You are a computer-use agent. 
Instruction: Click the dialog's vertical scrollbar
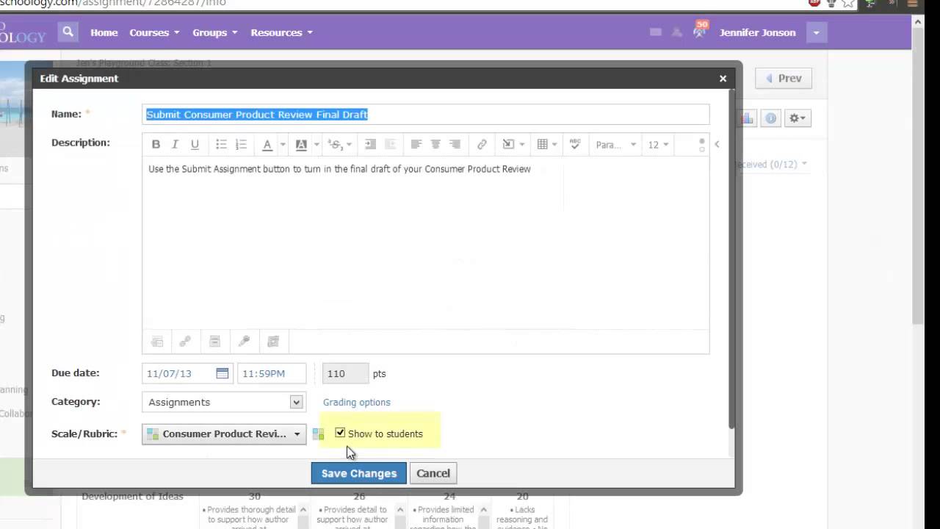731,259
